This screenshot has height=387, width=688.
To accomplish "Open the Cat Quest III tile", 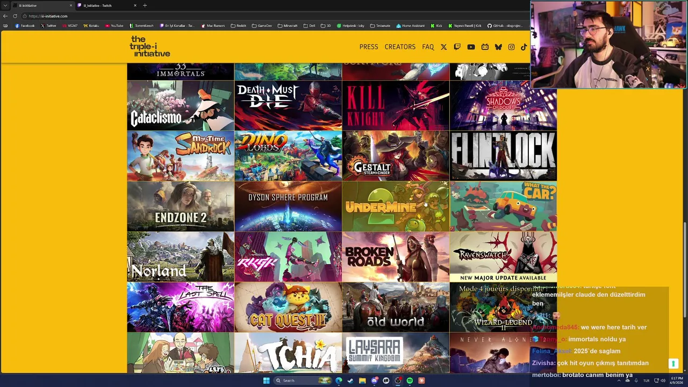I will click(288, 307).
